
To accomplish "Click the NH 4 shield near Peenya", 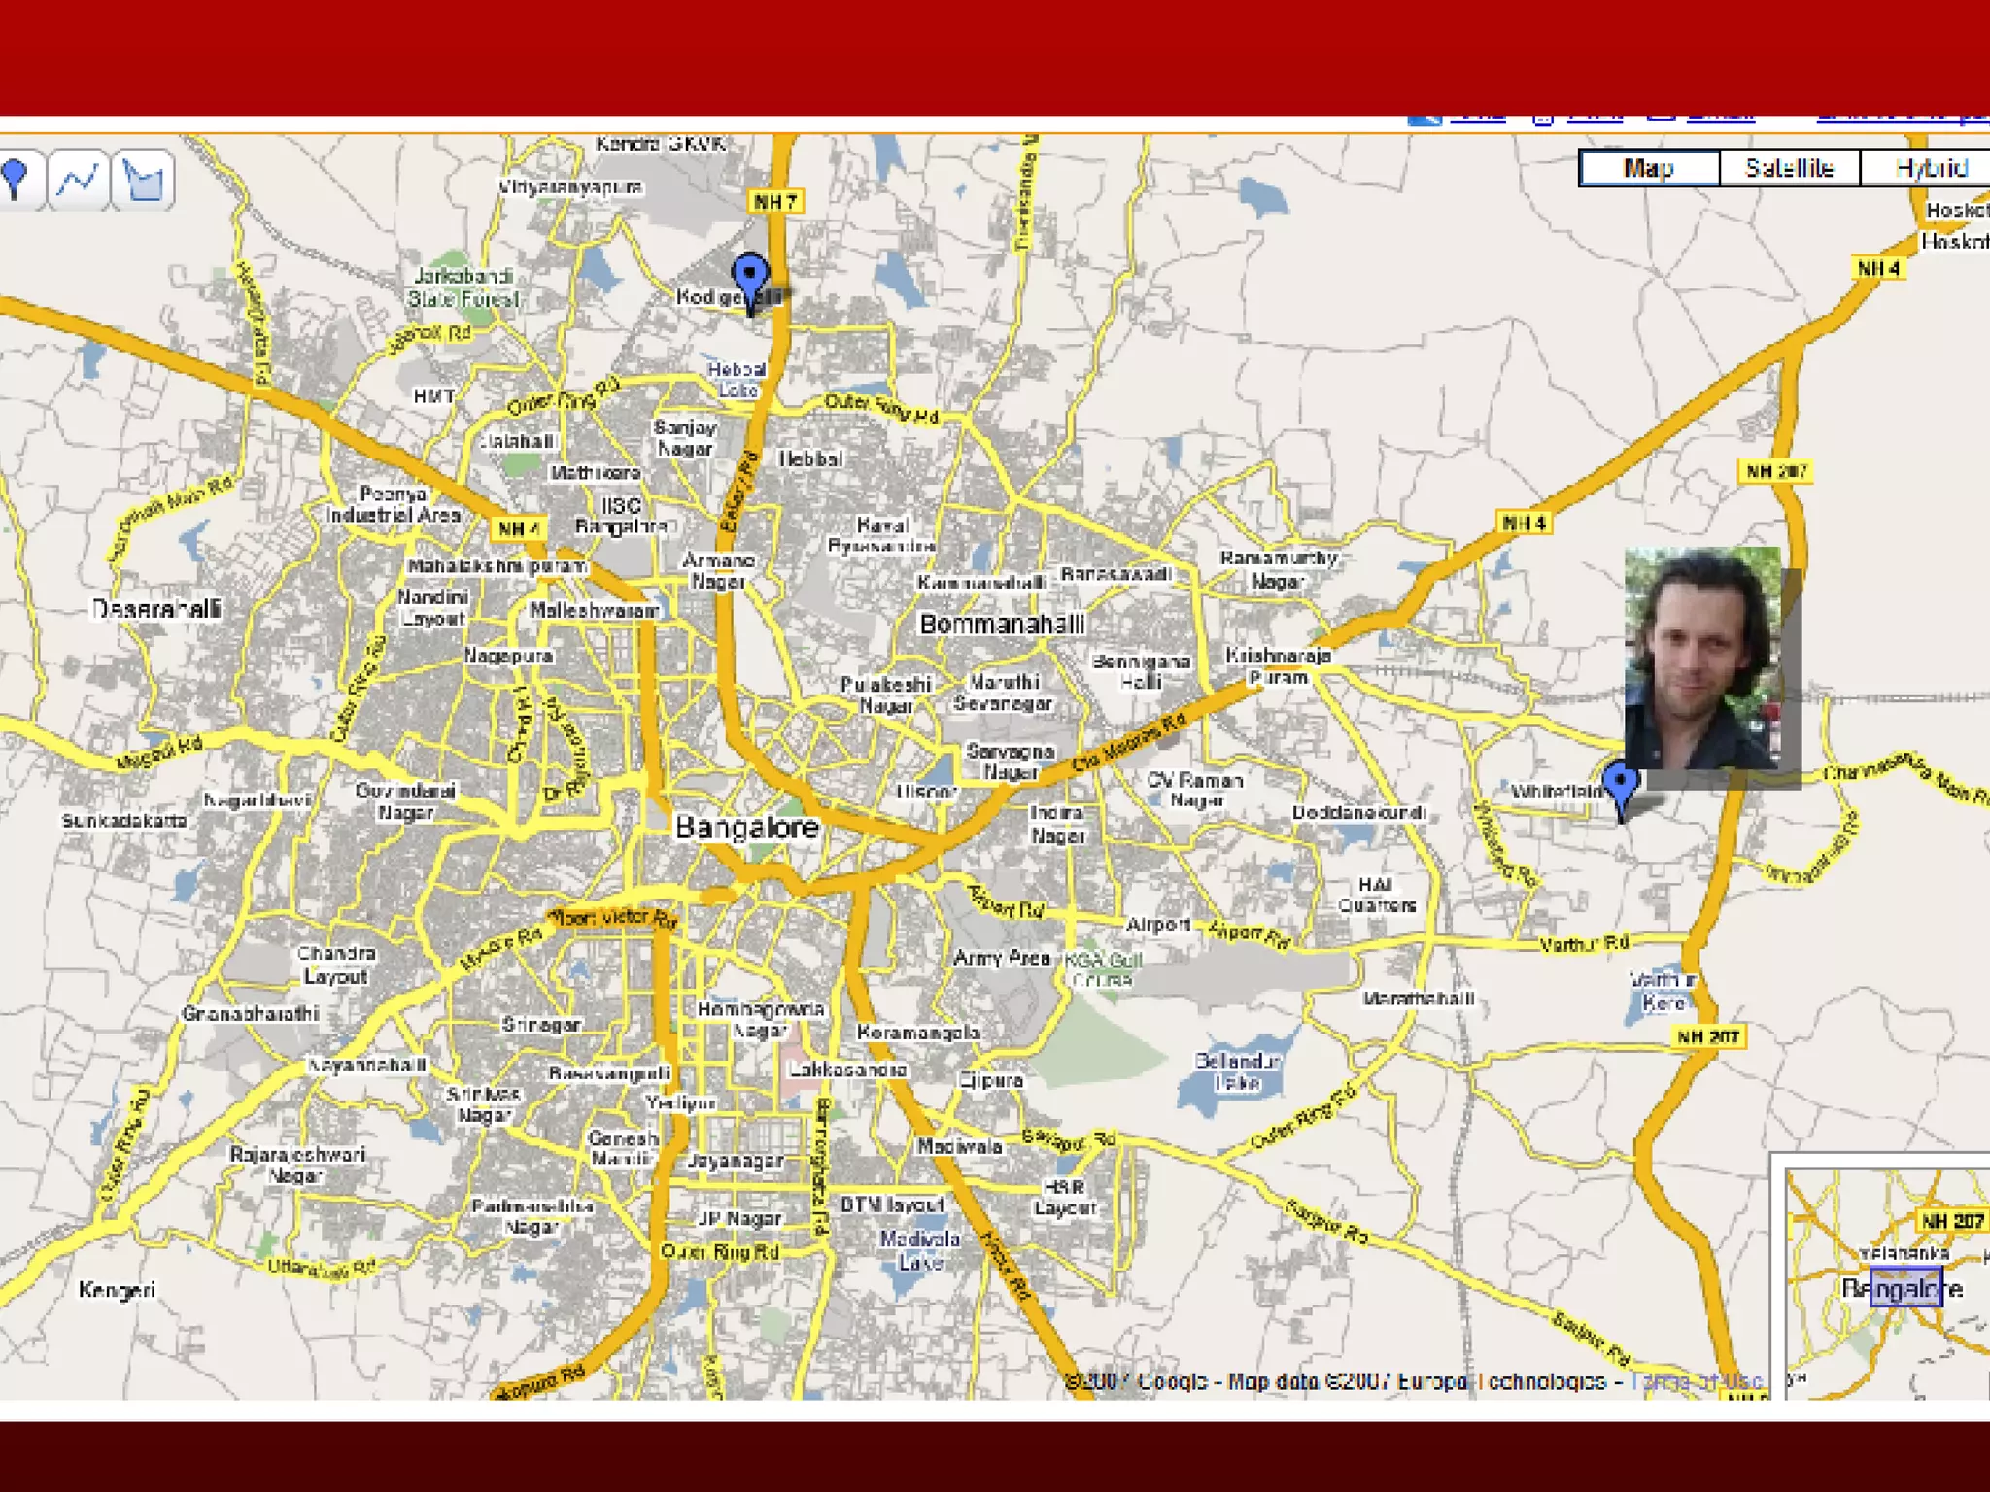I will 518,528.
